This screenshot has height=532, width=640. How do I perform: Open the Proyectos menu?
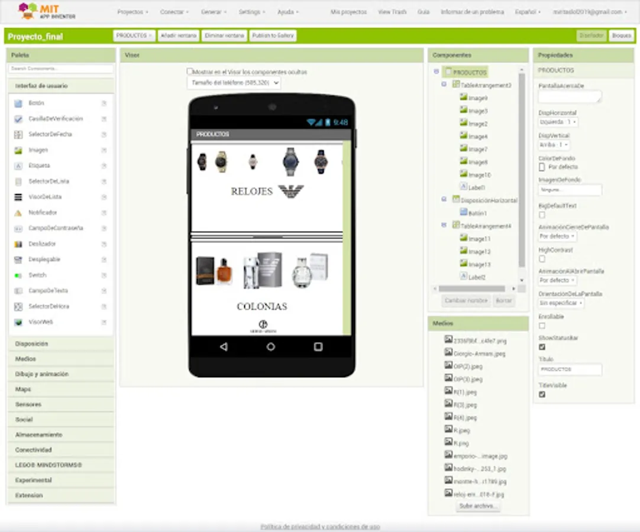[x=132, y=12]
